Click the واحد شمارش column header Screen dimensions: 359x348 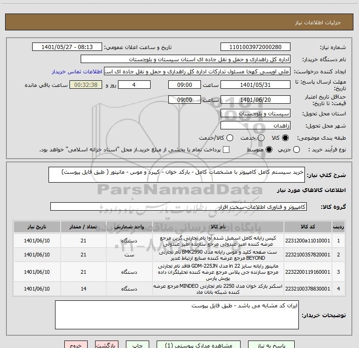click(x=129, y=227)
